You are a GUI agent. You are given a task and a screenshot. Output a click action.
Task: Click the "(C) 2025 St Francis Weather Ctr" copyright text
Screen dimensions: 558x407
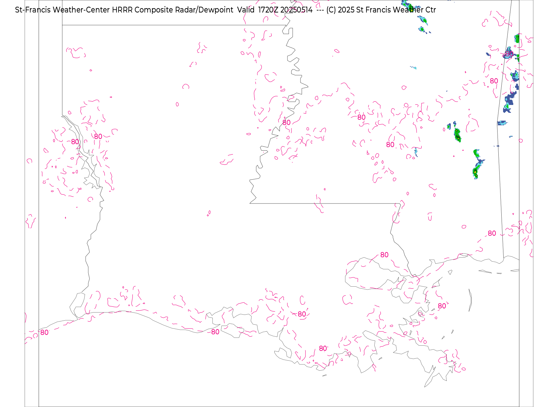click(381, 10)
